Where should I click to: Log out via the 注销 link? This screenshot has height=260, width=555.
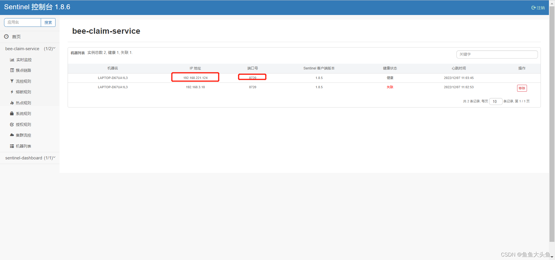538,7
